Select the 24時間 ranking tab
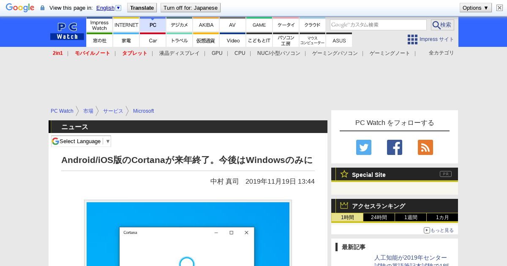This screenshot has height=266, width=507. click(379, 217)
